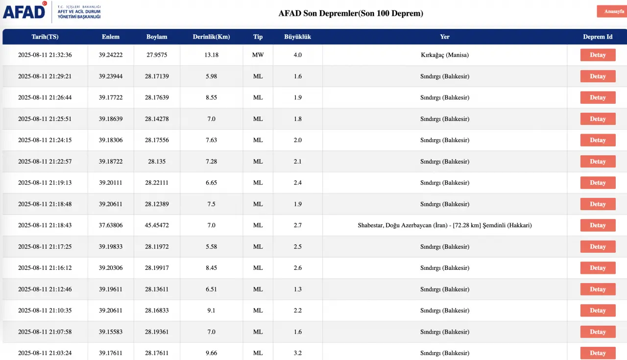Click the Enlem column header
627x360 pixels.
pyautogui.click(x=111, y=37)
